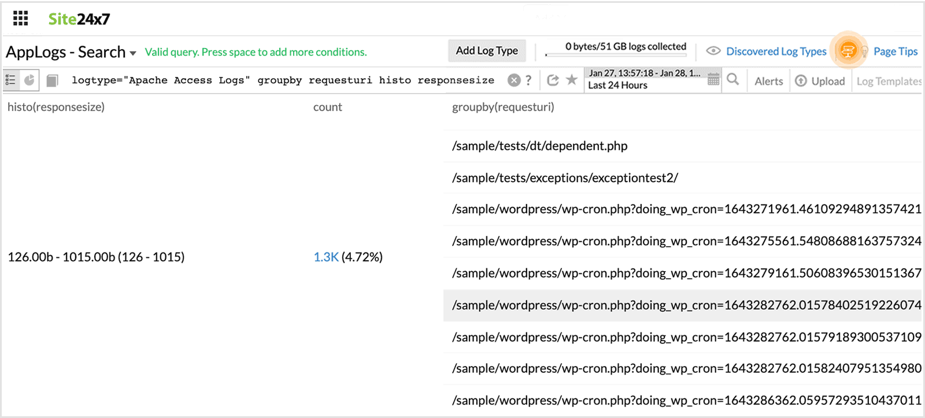This screenshot has width=925, height=418.
Task: Star this query as favorite
Action: pyautogui.click(x=572, y=80)
